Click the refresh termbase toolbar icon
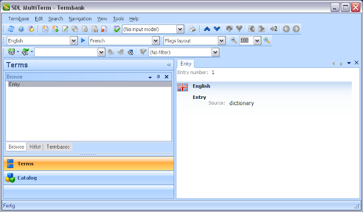The image size is (363, 212). click(11, 29)
